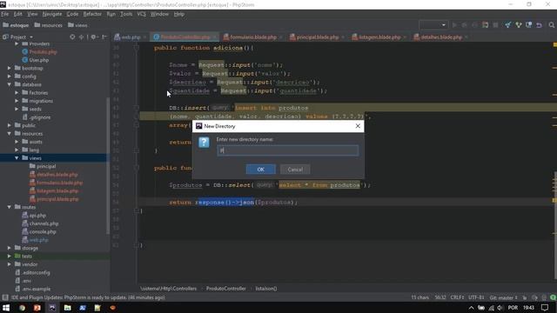Screen dimensions: 557x313
Task: Collapse the database folder
Action: point(10,84)
